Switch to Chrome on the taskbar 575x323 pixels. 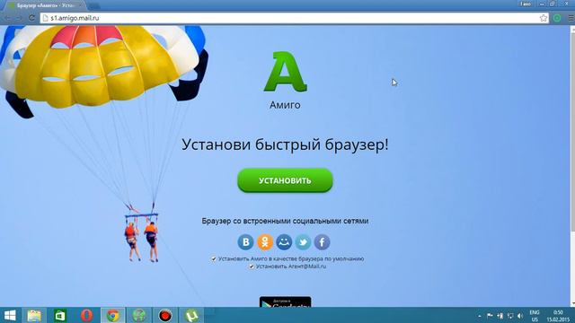[112, 315]
